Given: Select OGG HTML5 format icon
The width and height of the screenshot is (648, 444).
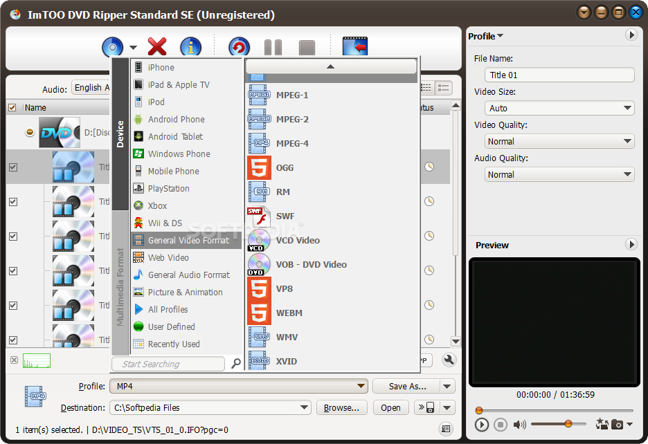Looking at the screenshot, I should click(259, 167).
